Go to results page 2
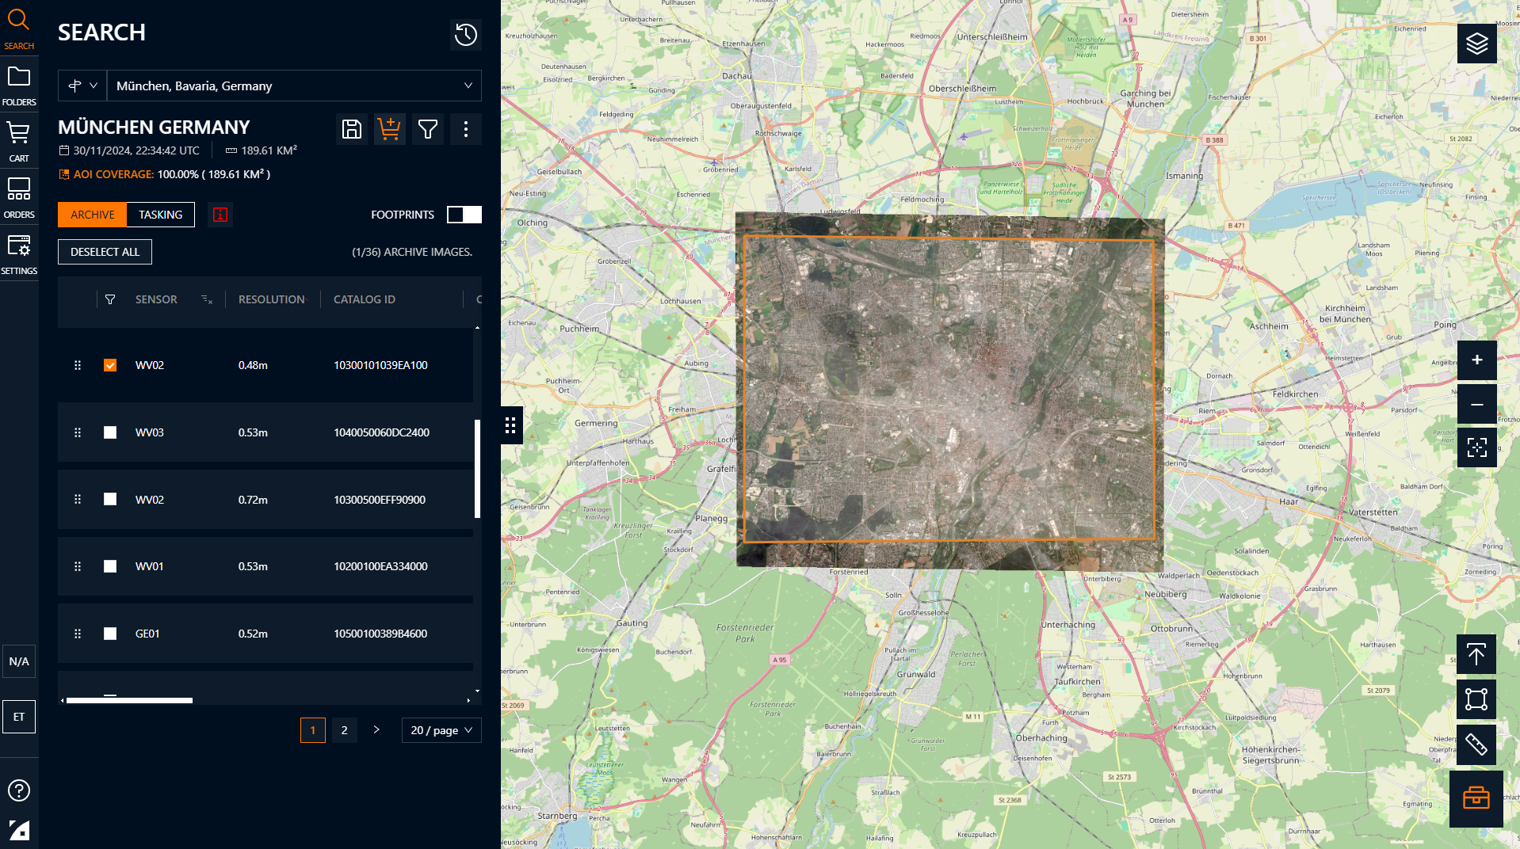 tap(344, 730)
